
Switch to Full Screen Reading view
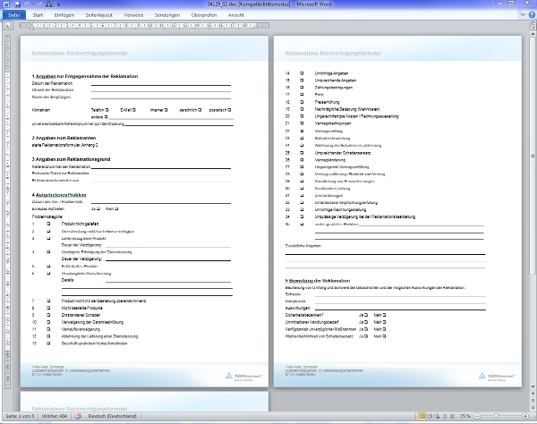tap(430, 418)
